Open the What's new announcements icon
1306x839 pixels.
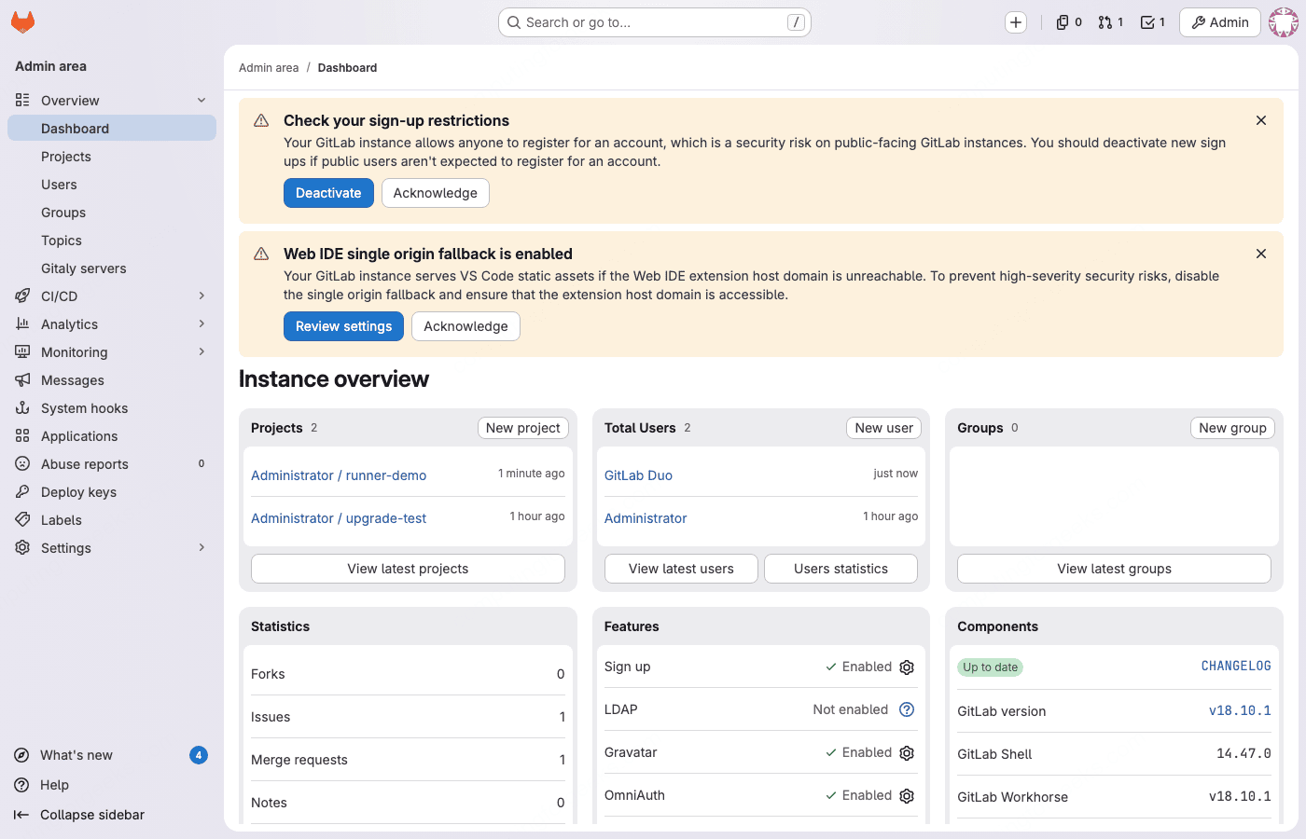(x=21, y=755)
